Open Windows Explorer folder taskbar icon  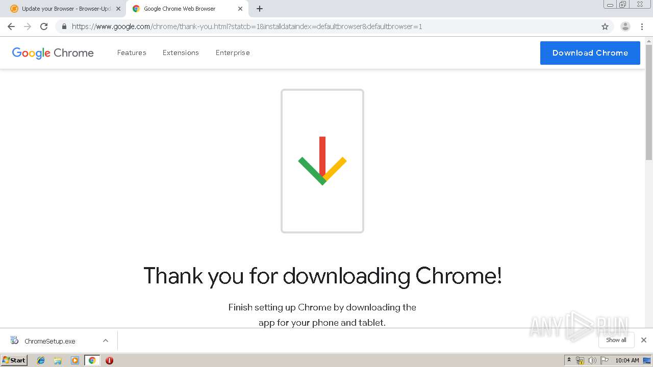[x=58, y=360]
